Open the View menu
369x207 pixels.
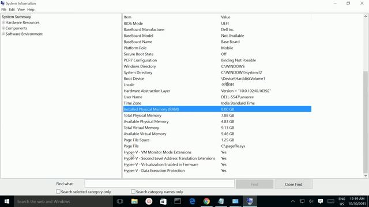click(21, 10)
